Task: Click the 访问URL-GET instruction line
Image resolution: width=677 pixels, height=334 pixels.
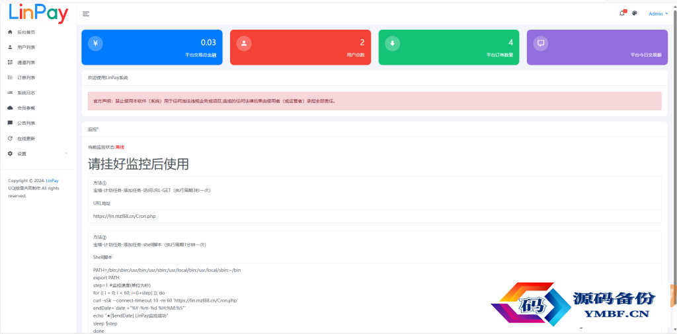Action: click(x=152, y=190)
